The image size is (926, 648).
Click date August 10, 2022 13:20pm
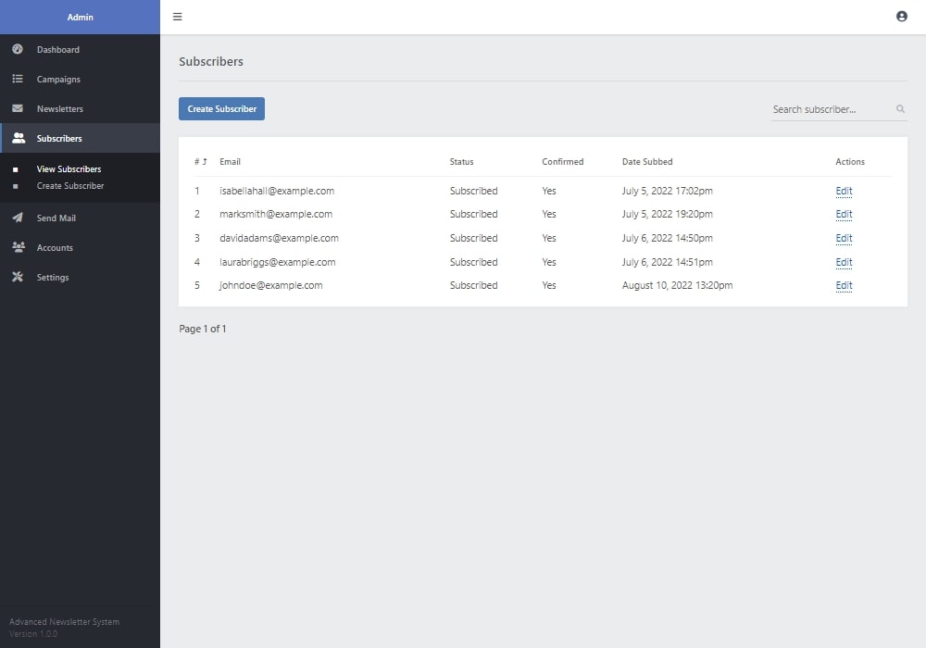click(677, 285)
